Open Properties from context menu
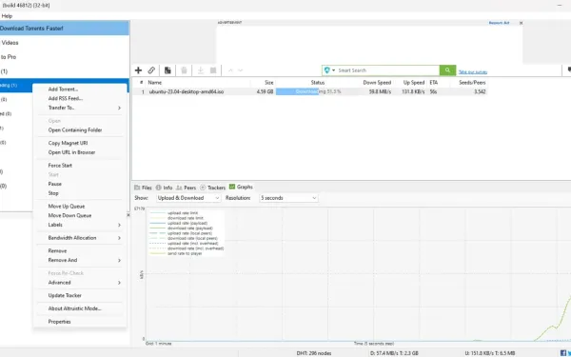 [59, 322]
